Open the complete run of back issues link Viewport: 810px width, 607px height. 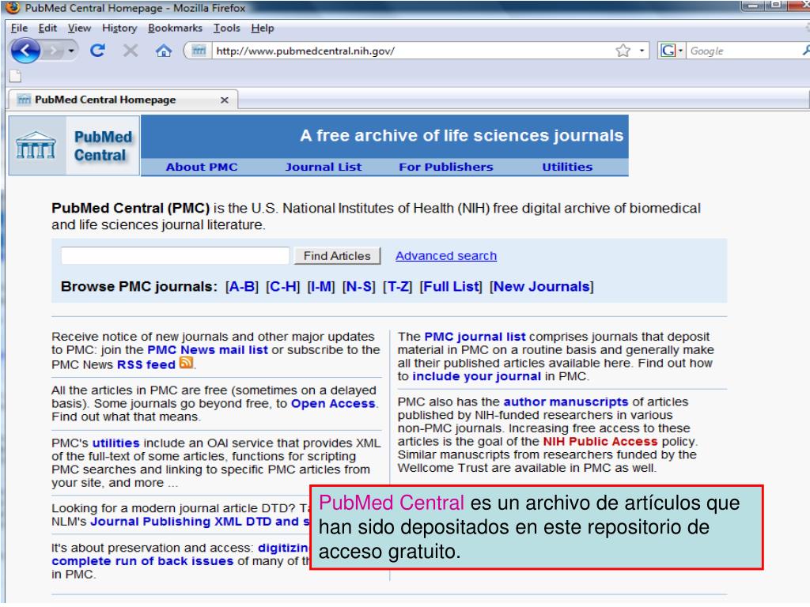[x=142, y=562]
